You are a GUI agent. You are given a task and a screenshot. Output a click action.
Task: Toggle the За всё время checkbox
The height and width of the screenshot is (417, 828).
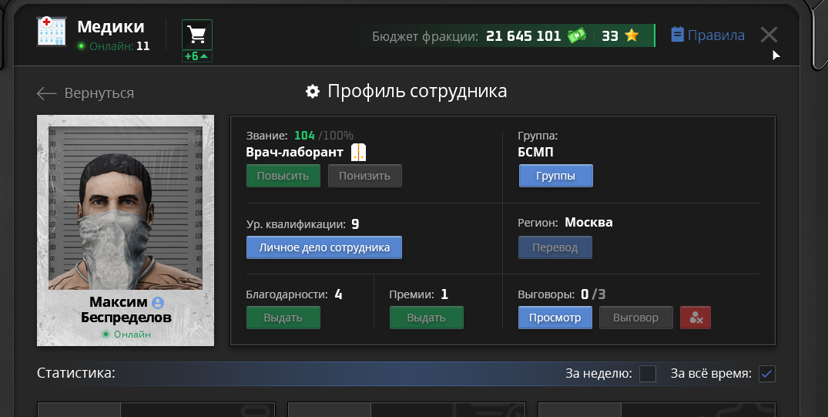[x=766, y=374]
